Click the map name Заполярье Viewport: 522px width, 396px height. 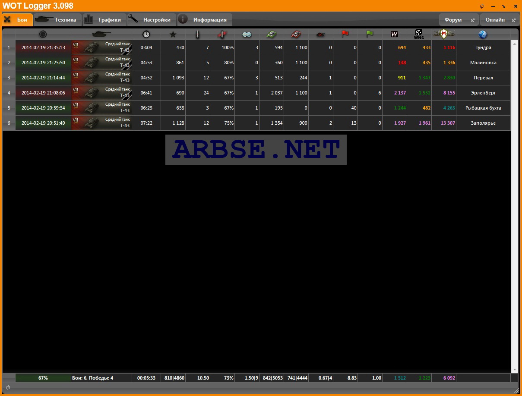[x=483, y=123]
